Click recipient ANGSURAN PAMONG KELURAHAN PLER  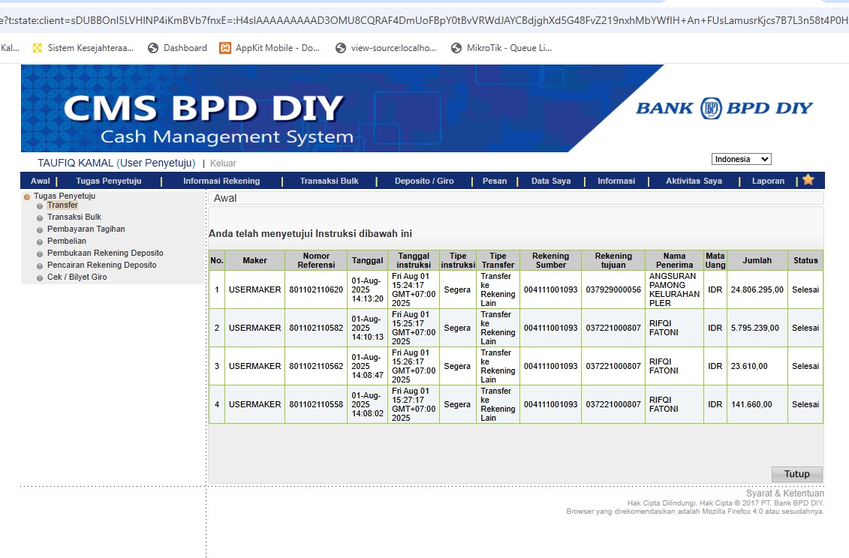674,289
